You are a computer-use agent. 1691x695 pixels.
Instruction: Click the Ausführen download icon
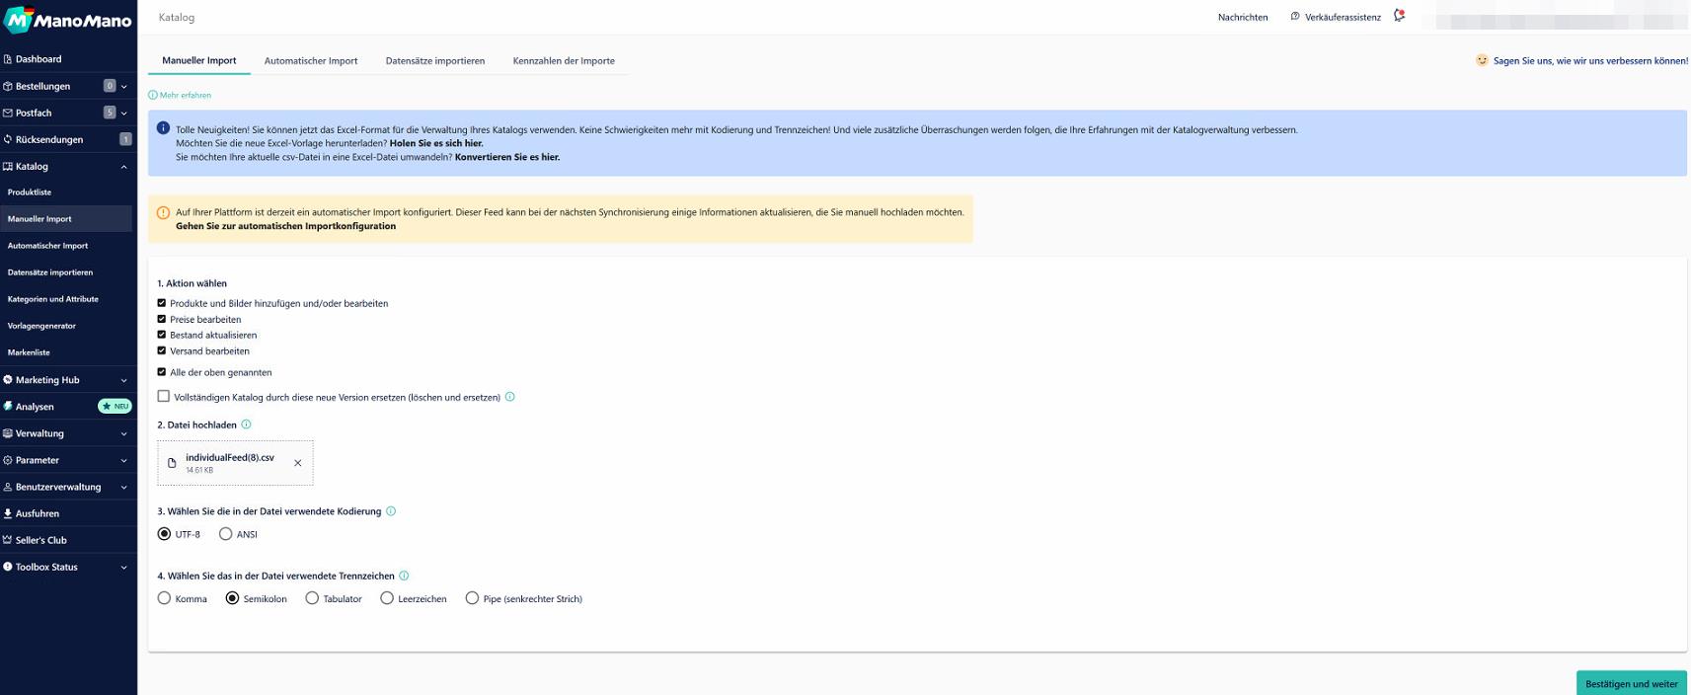point(8,512)
